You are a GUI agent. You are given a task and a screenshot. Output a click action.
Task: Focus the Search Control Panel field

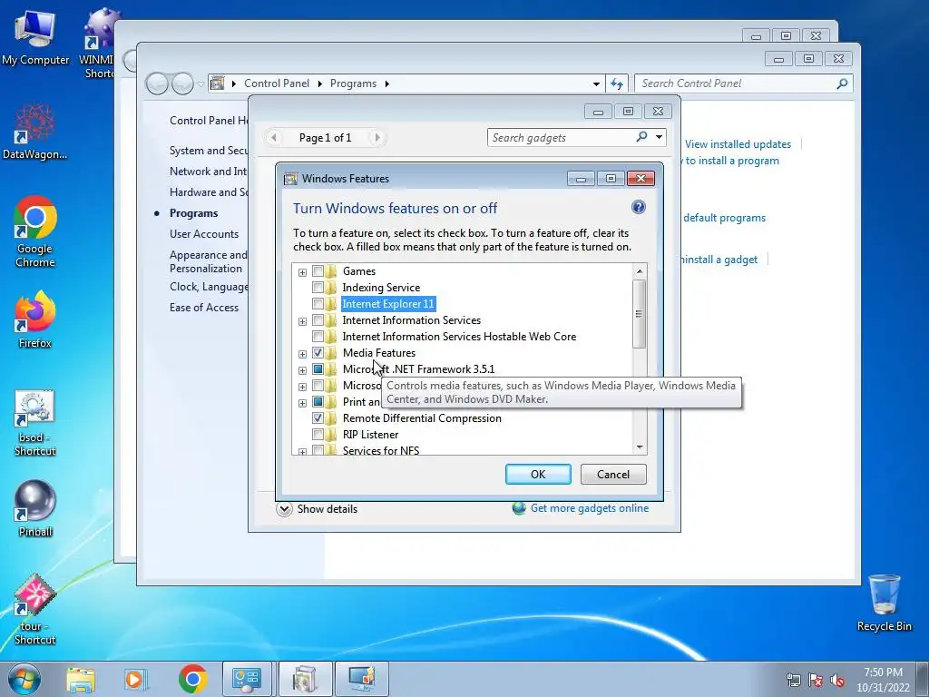[x=735, y=83]
